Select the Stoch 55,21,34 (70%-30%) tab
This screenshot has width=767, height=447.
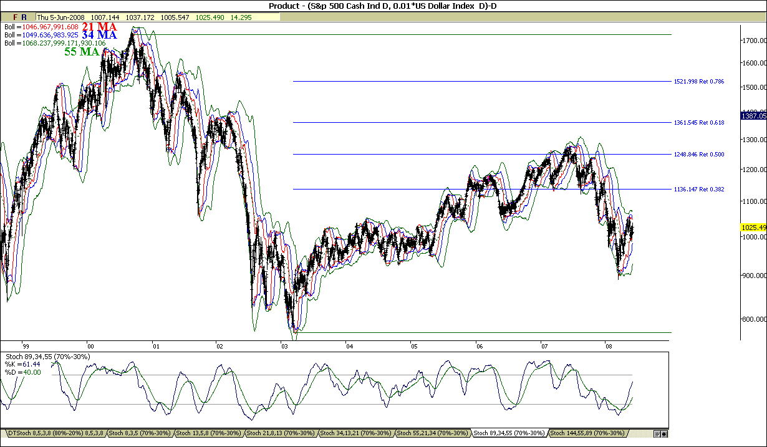432,433
